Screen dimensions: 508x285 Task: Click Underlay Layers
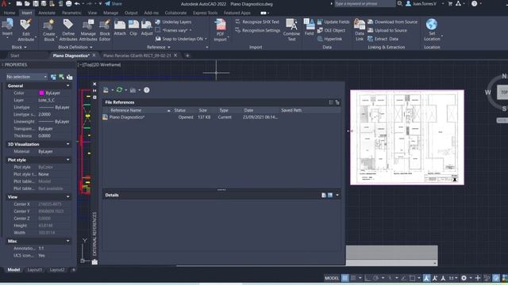pyautogui.click(x=173, y=22)
